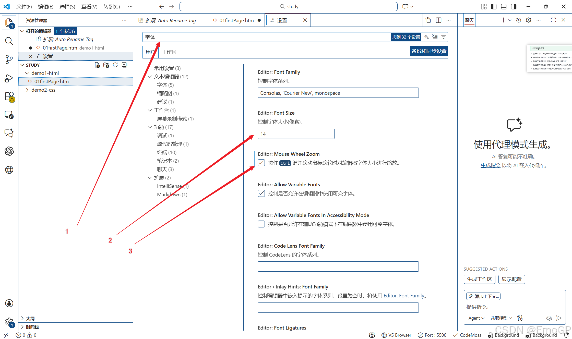
Task: Open the Extensions view icon
Action: point(9,97)
